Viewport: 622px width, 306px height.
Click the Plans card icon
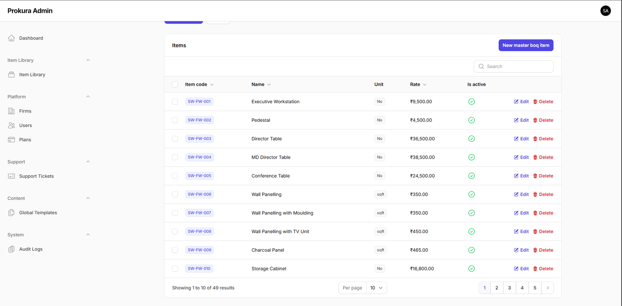(x=11, y=140)
